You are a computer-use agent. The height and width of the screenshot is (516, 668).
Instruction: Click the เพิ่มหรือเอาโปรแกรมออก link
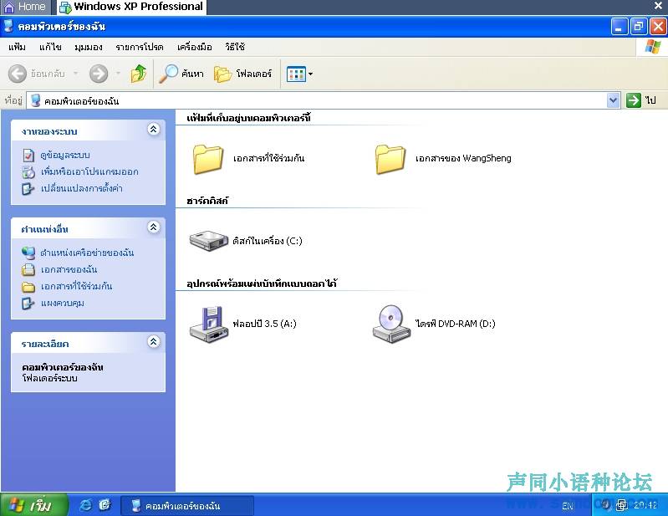click(x=89, y=171)
